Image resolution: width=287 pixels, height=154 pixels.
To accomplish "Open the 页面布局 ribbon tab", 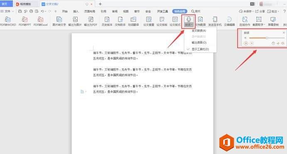I will pos(89,11).
